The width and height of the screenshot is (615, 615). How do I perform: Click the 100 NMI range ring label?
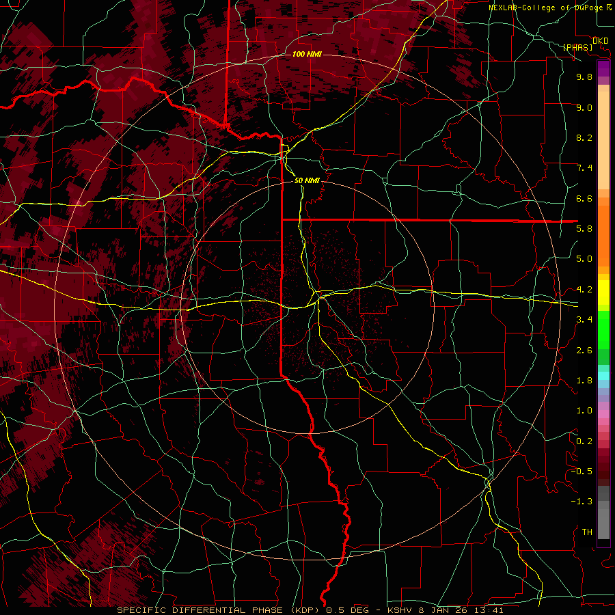tap(307, 54)
